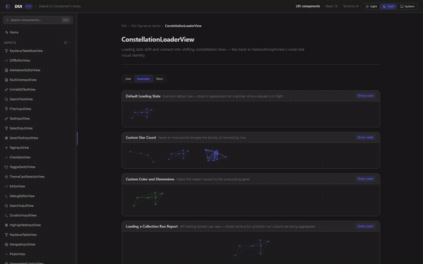Click the ToggleSwitchView refresh icon

6,167
